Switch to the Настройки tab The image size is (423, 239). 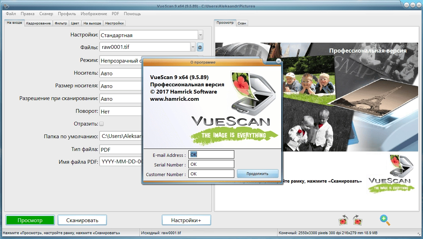(x=114, y=23)
